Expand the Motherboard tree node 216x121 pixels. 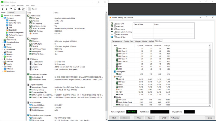[x=2, y=40]
